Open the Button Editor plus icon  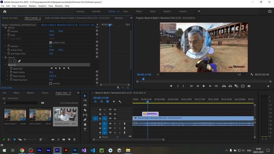pyautogui.click(x=268, y=86)
